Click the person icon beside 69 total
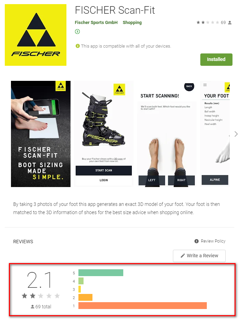The height and width of the screenshot is (321, 239). (x=32, y=307)
